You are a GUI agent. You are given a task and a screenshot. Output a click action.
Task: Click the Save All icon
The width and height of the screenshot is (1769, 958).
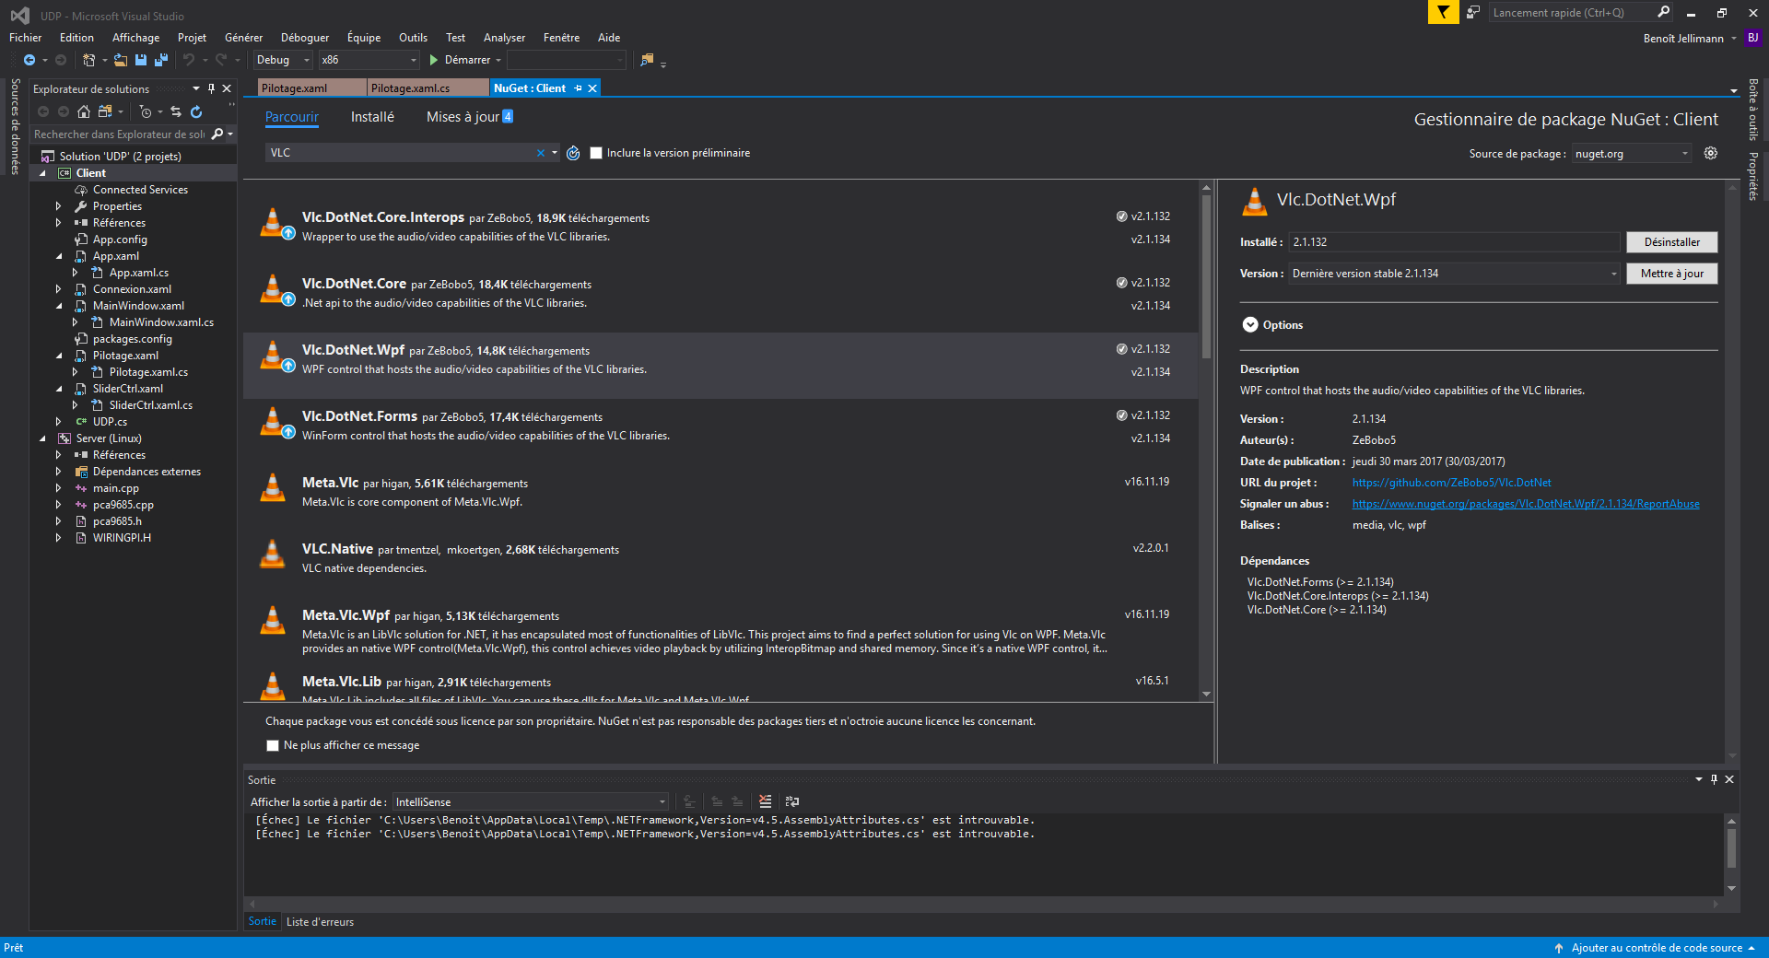pyautogui.click(x=161, y=60)
